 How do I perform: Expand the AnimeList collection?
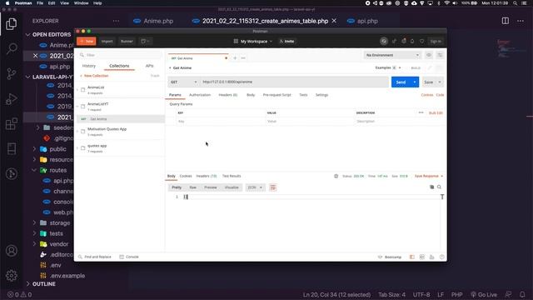click(77, 90)
